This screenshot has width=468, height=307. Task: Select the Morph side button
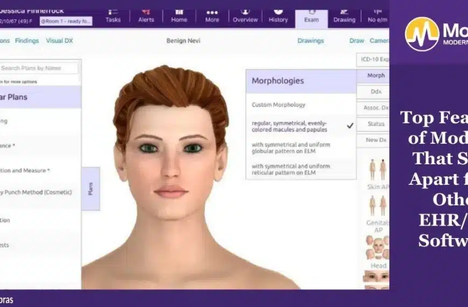[x=373, y=75]
